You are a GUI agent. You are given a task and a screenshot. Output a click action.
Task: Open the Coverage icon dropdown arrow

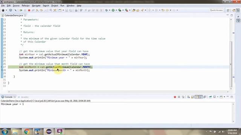pyautogui.click(x=123, y=10)
